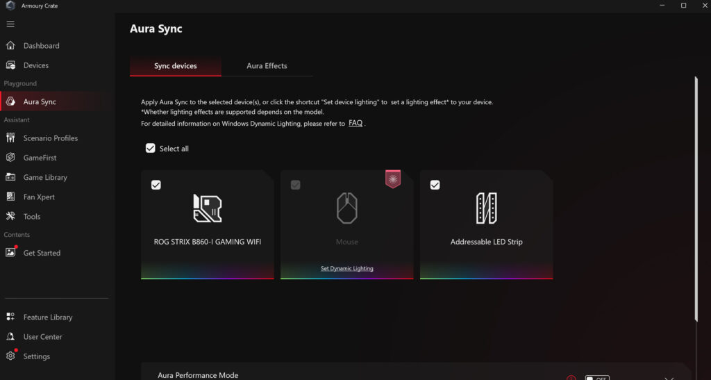Image resolution: width=711 pixels, height=380 pixels.
Task: Open the Devices page icon
Action: pyautogui.click(x=10, y=65)
